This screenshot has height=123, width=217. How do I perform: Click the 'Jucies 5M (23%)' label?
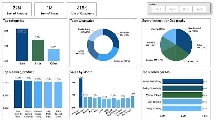point(79,52)
